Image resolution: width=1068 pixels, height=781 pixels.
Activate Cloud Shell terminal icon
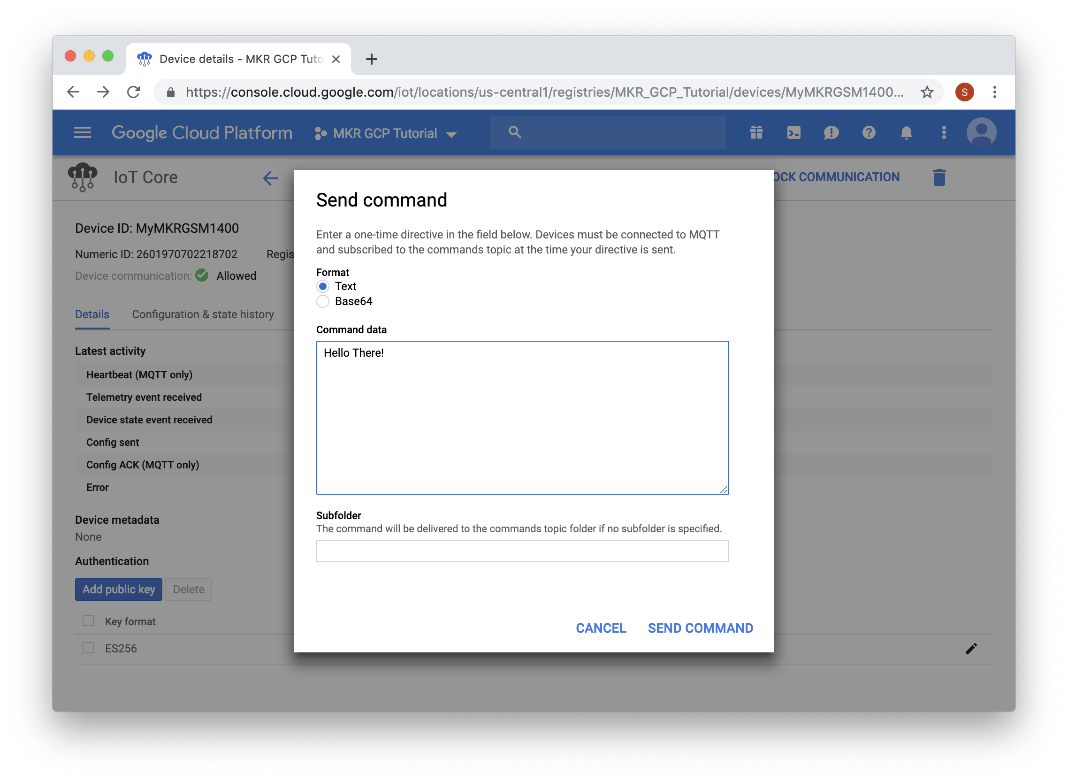pyautogui.click(x=793, y=133)
